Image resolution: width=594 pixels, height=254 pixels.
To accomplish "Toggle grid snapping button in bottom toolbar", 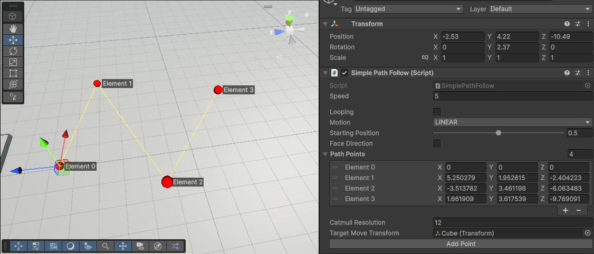I will click(x=53, y=246).
